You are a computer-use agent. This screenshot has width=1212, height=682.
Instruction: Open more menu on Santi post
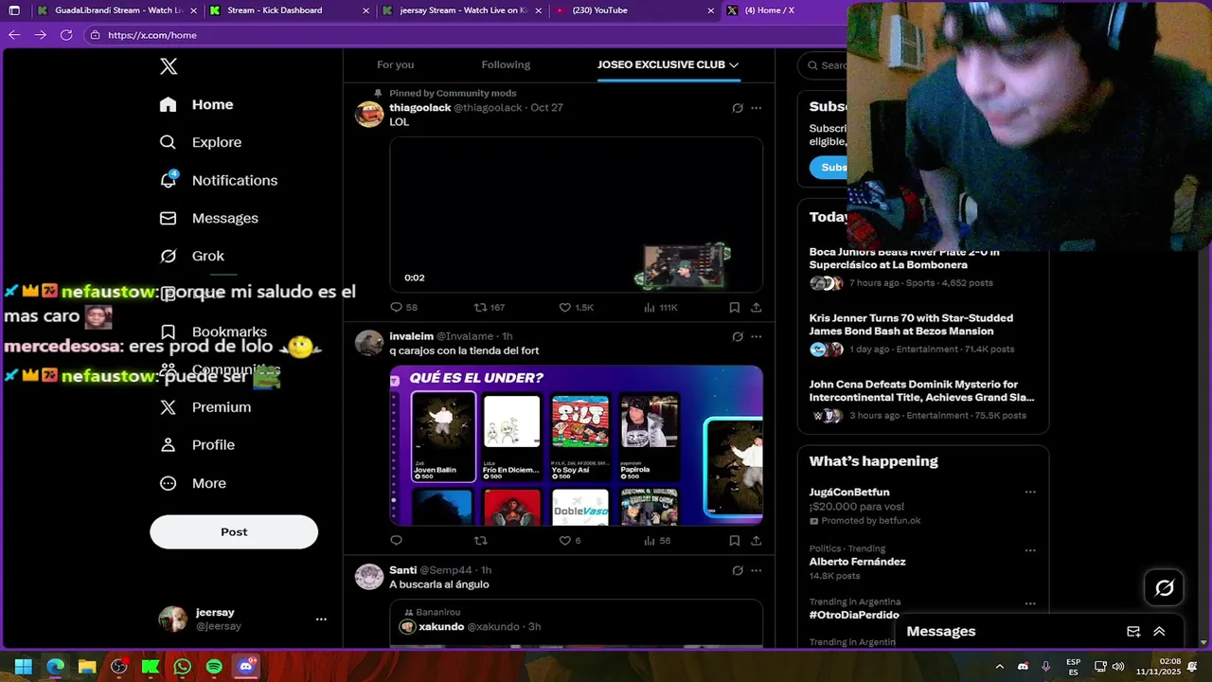pyautogui.click(x=756, y=570)
